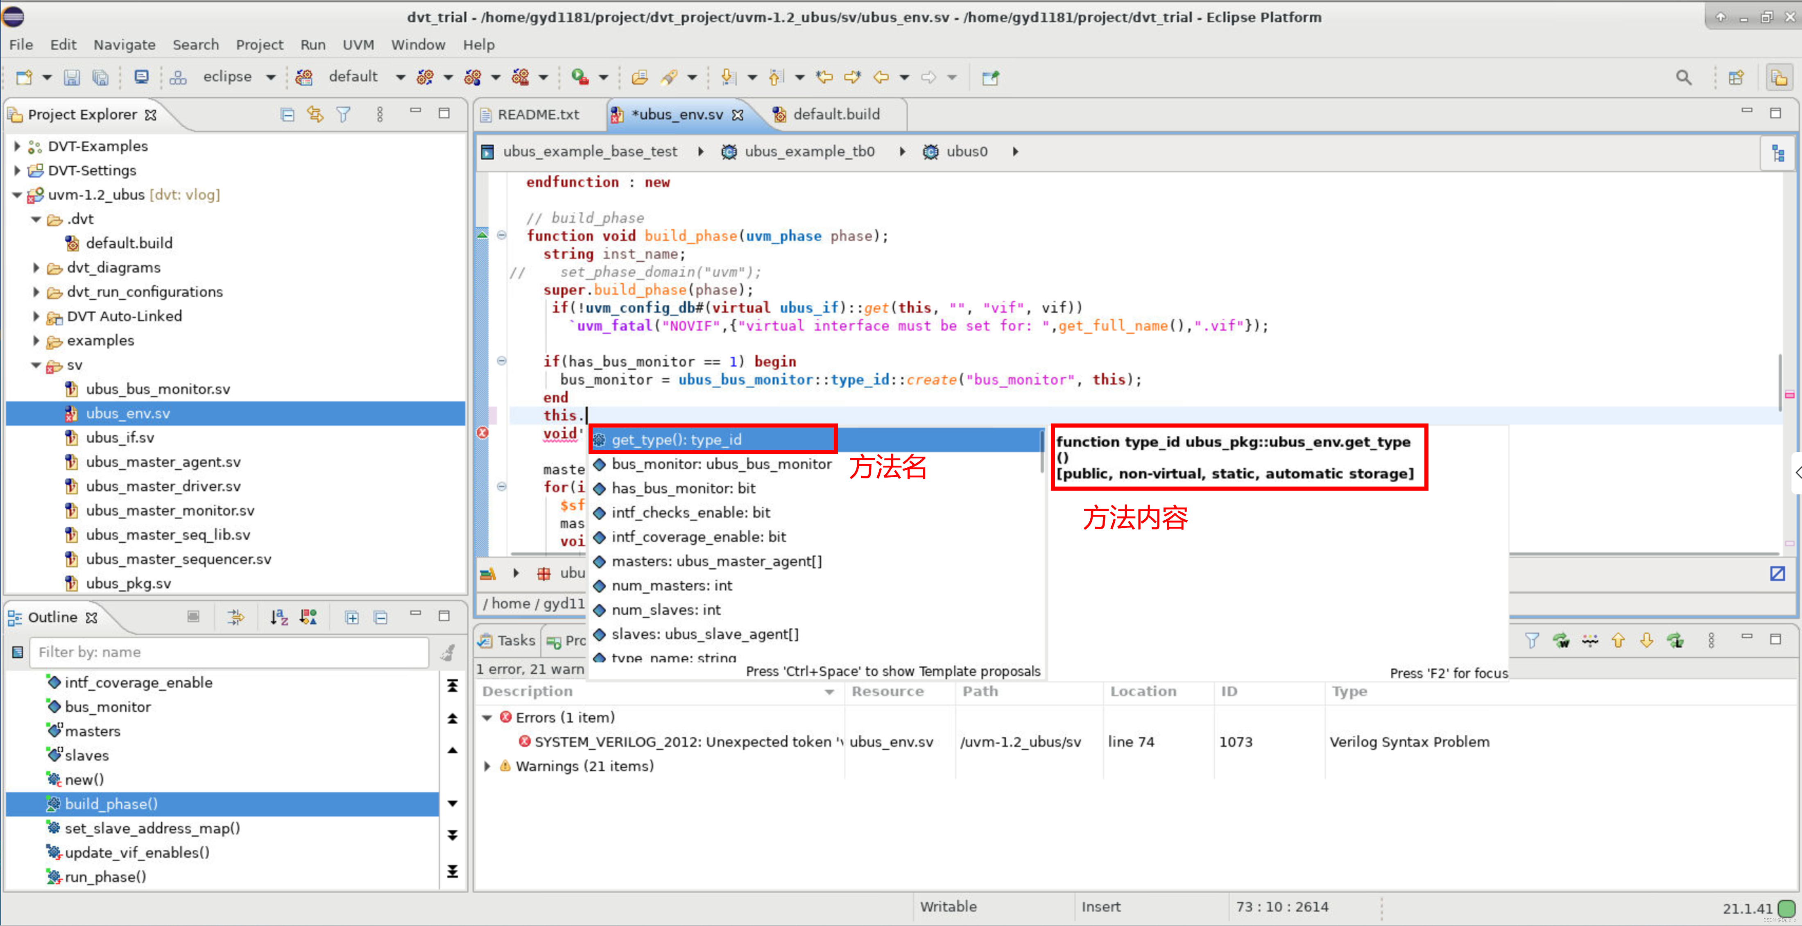Expand the Warnings (21 items) group
Screen dimensions: 1802x926
click(x=488, y=766)
